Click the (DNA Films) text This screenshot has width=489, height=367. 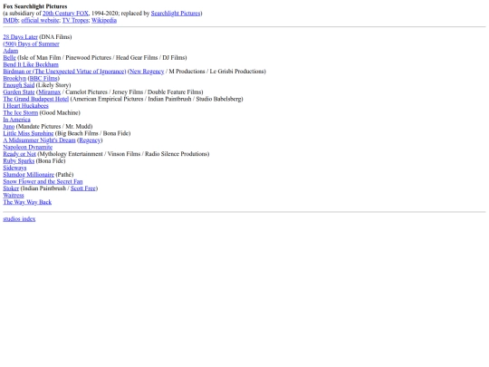[55, 37]
